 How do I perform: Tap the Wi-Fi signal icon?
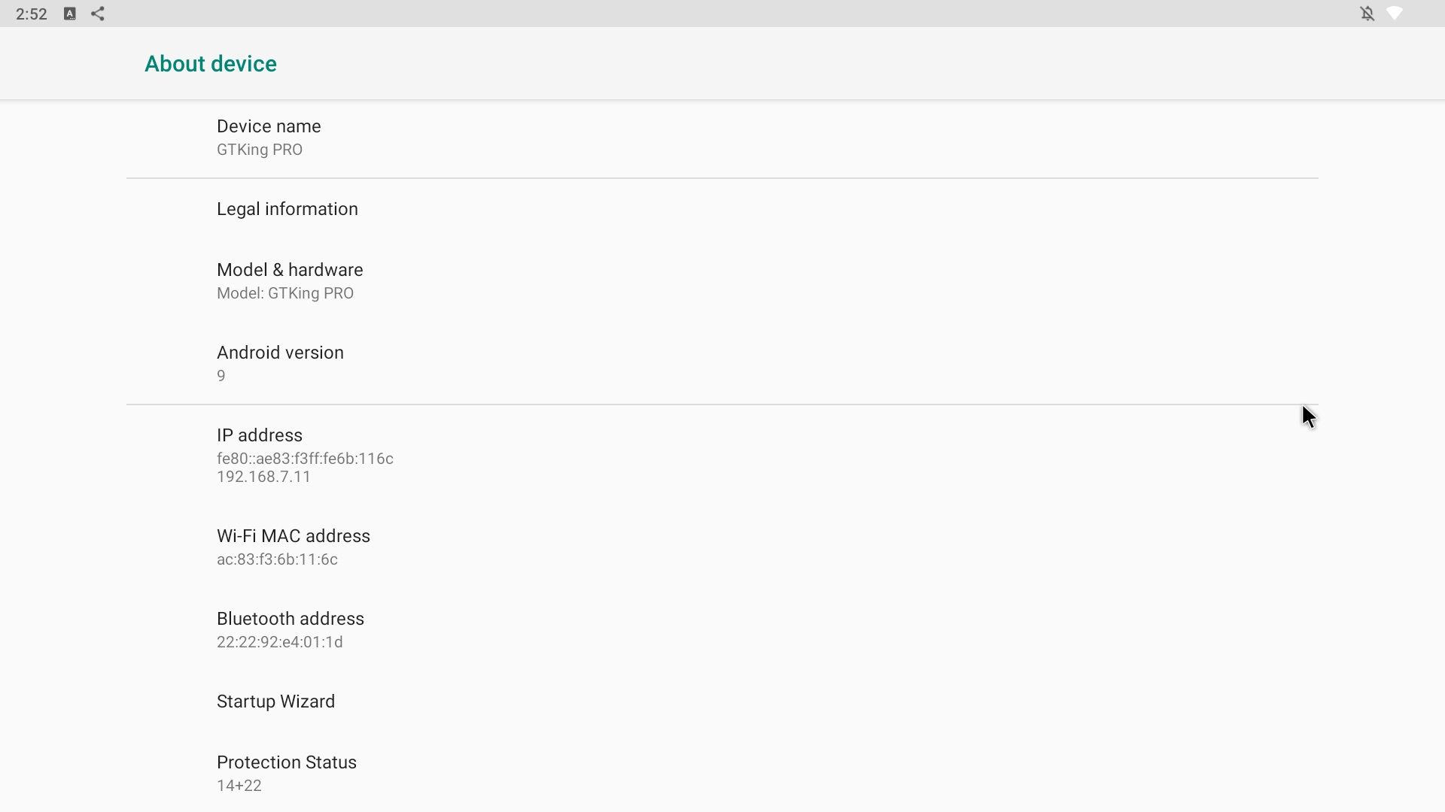point(1395,14)
